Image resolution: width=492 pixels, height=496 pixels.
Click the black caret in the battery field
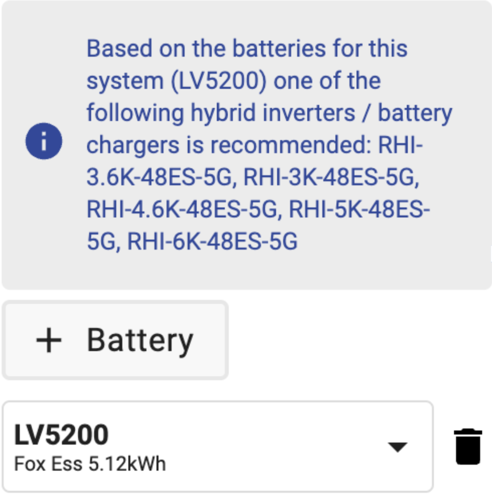click(x=397, y=447)
